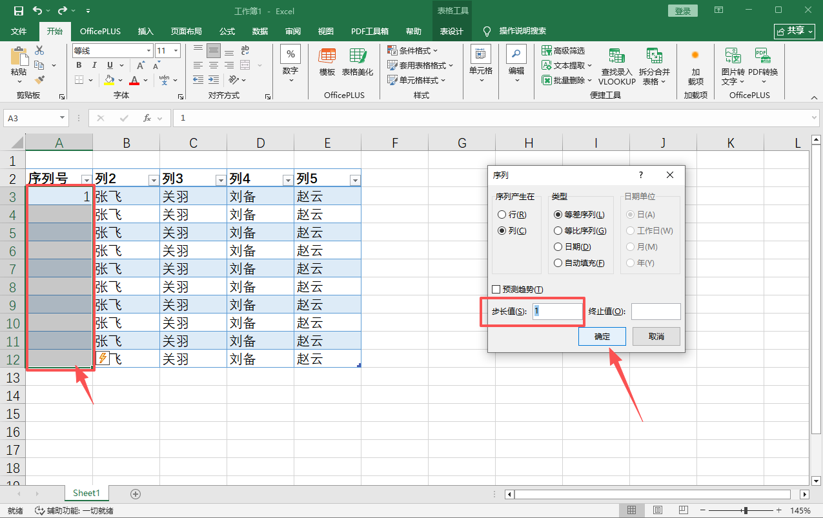Click the zoom slider in status bar
Image resolution: width=823 pixels, height=518 pixels.
click(x=746, y=510)
